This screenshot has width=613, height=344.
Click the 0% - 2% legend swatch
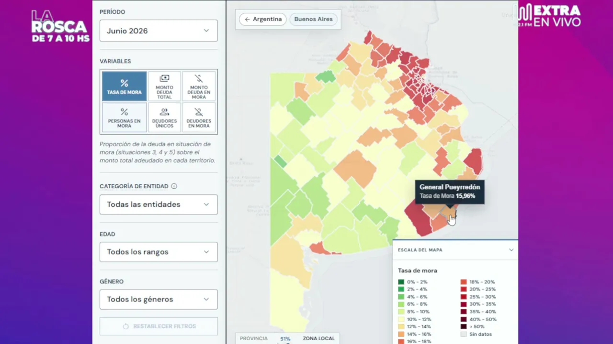(x=401, y=282)
